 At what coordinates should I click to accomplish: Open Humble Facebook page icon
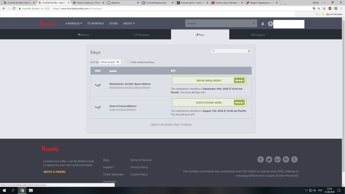click(x=261, y=160)
